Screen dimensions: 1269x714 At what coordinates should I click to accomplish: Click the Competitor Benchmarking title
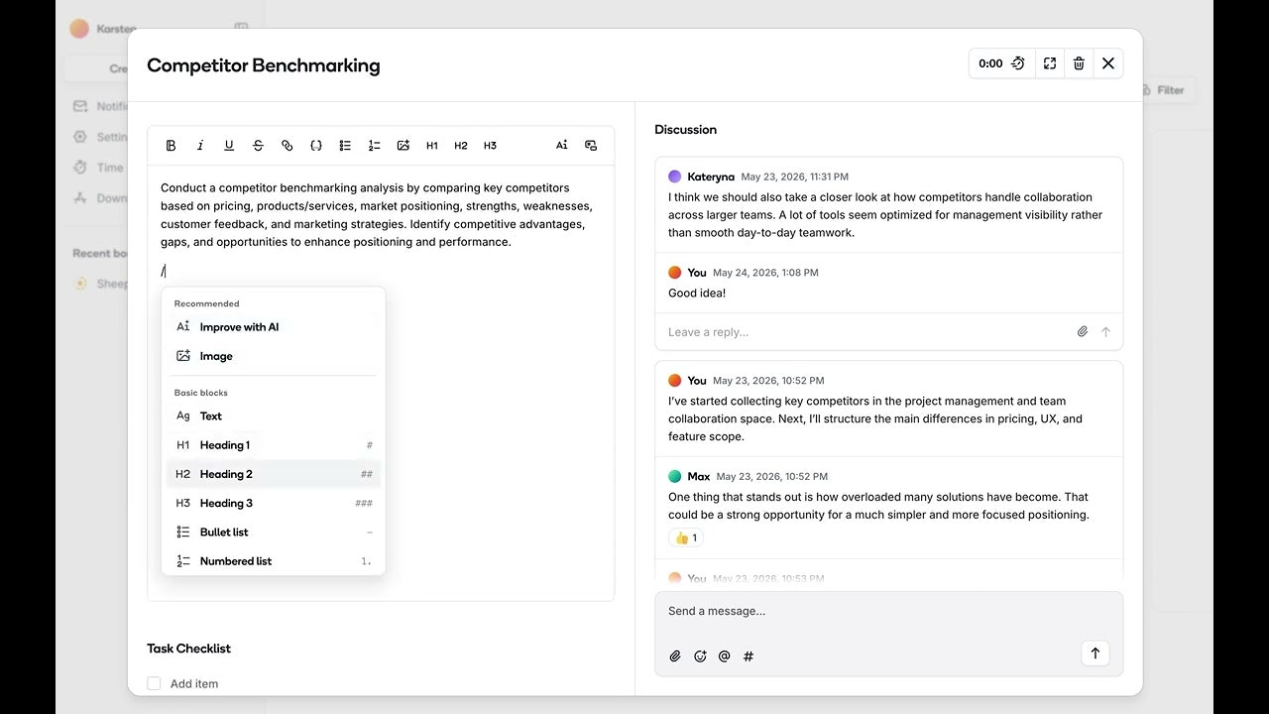click(264, 65)
